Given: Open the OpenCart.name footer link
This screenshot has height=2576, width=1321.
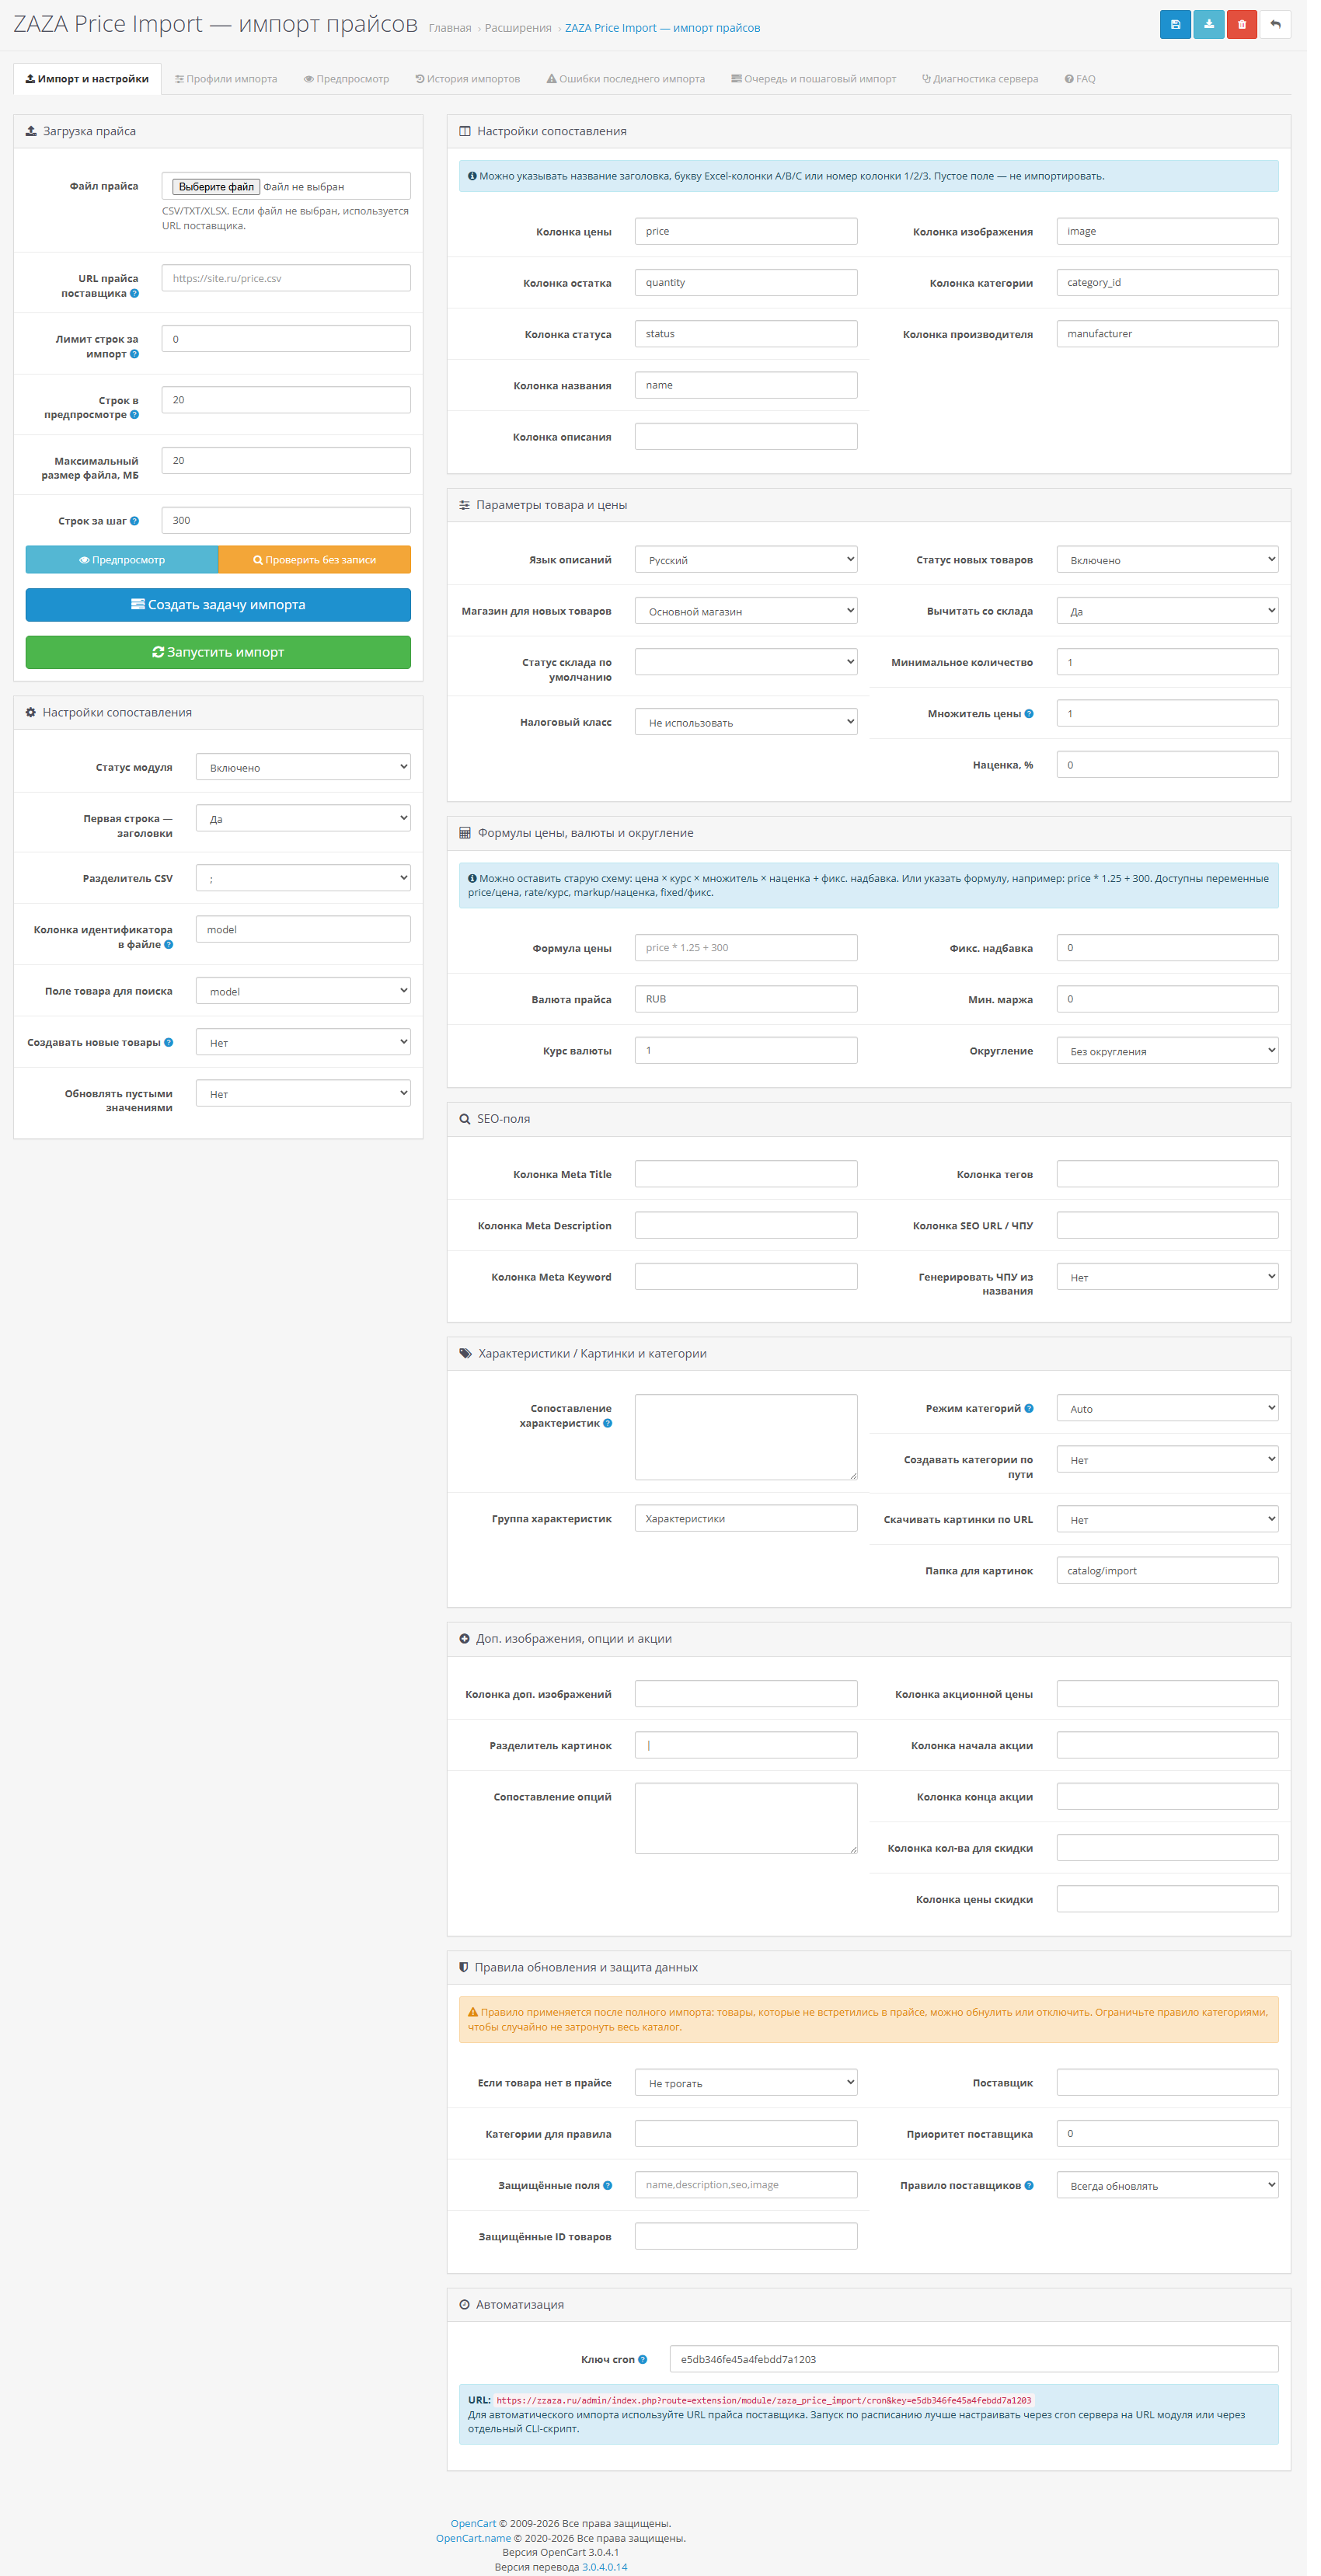Looking at the screenshot, I should click(x=473, y=2538).
